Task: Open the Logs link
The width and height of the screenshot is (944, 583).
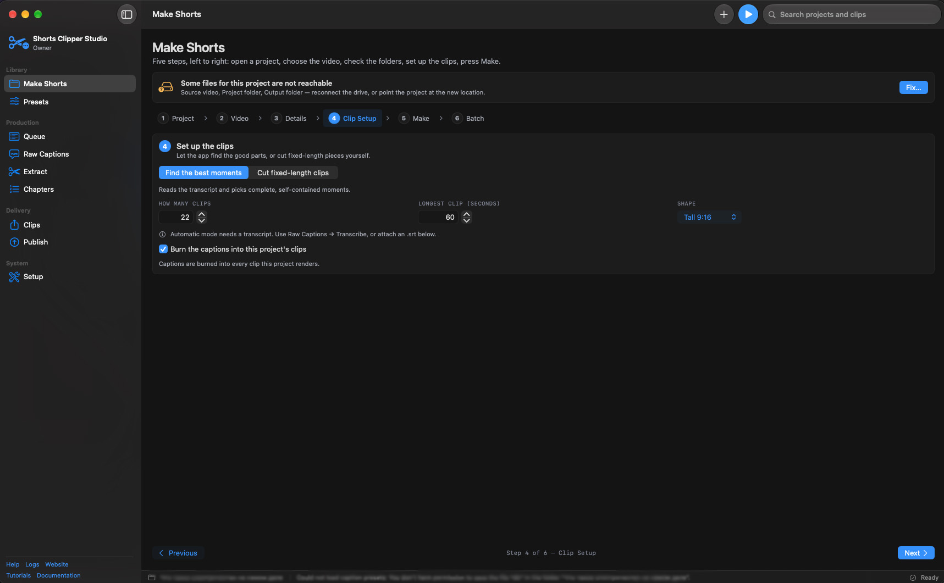Action: tap(32, 564)
